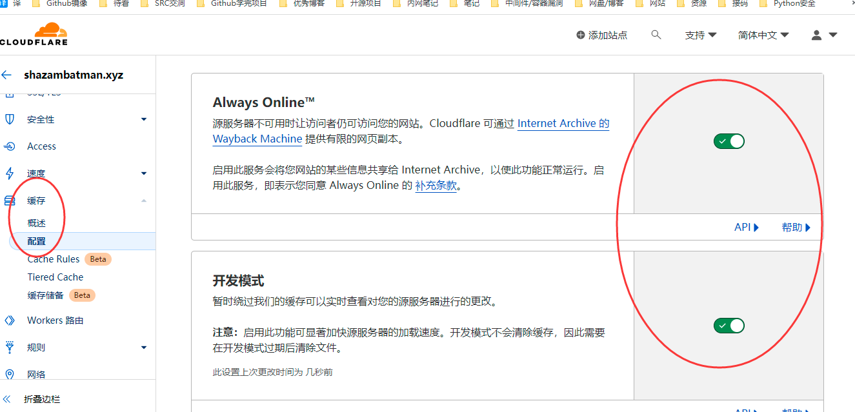The width and height of the screenshot is (855, 412).
Task: Open search with the magnifier icon
Action: 656,35
